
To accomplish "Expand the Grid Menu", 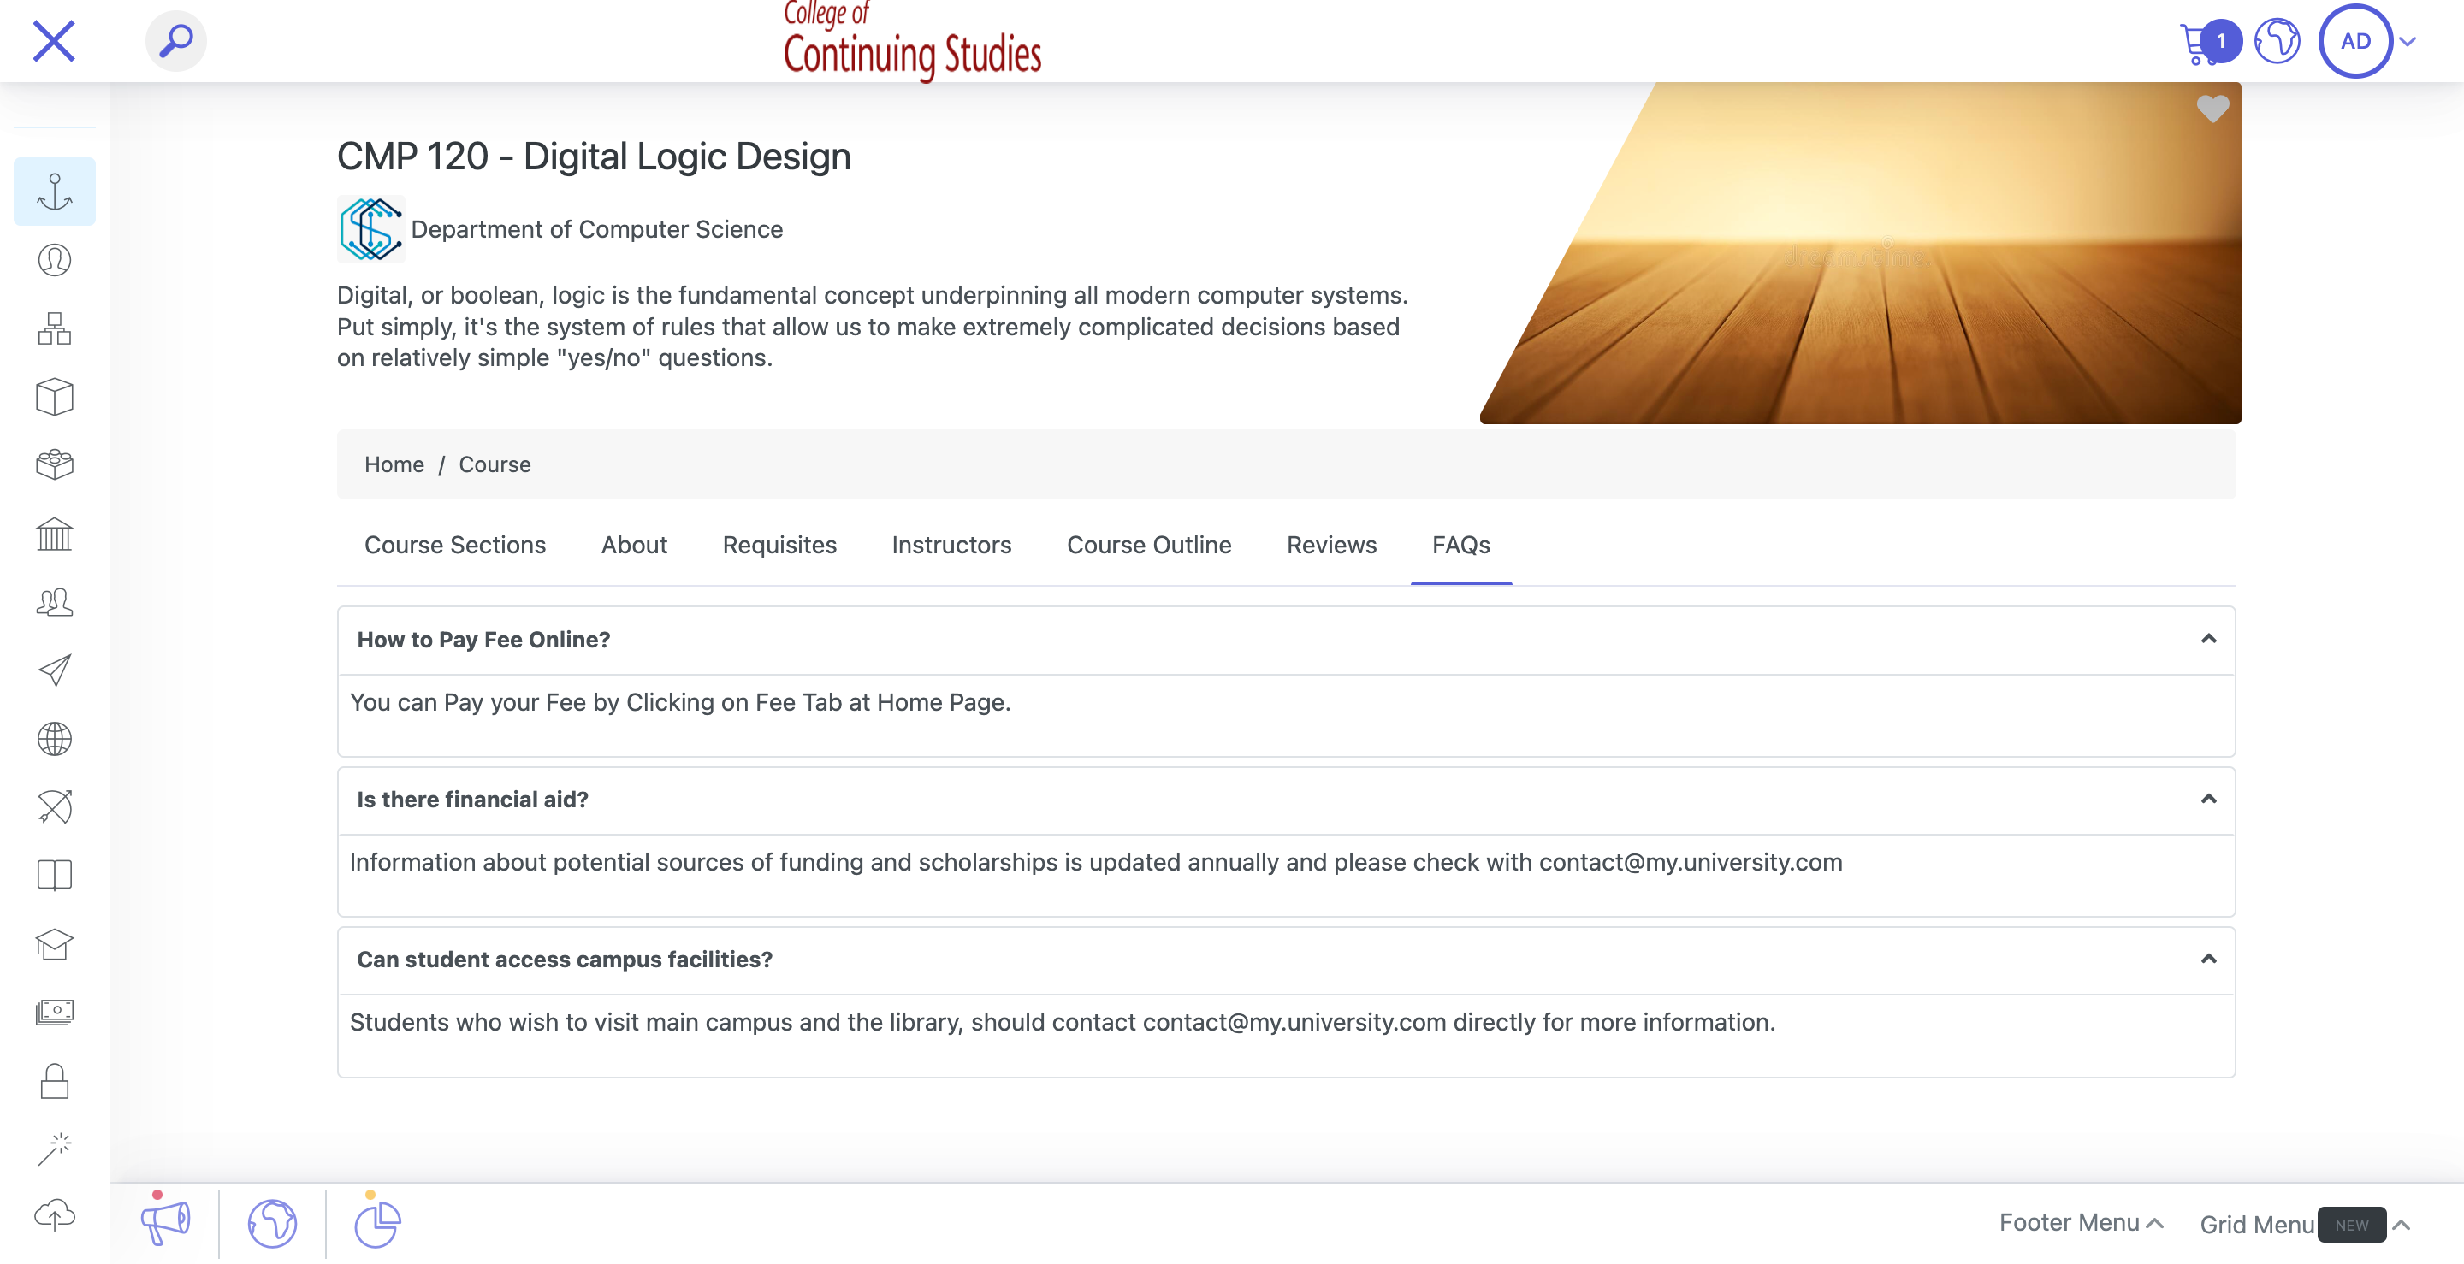I will point(2304,1224).
